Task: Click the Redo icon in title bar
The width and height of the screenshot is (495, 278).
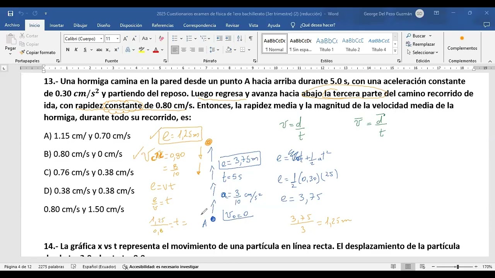Action: click(x=35, y=14)
